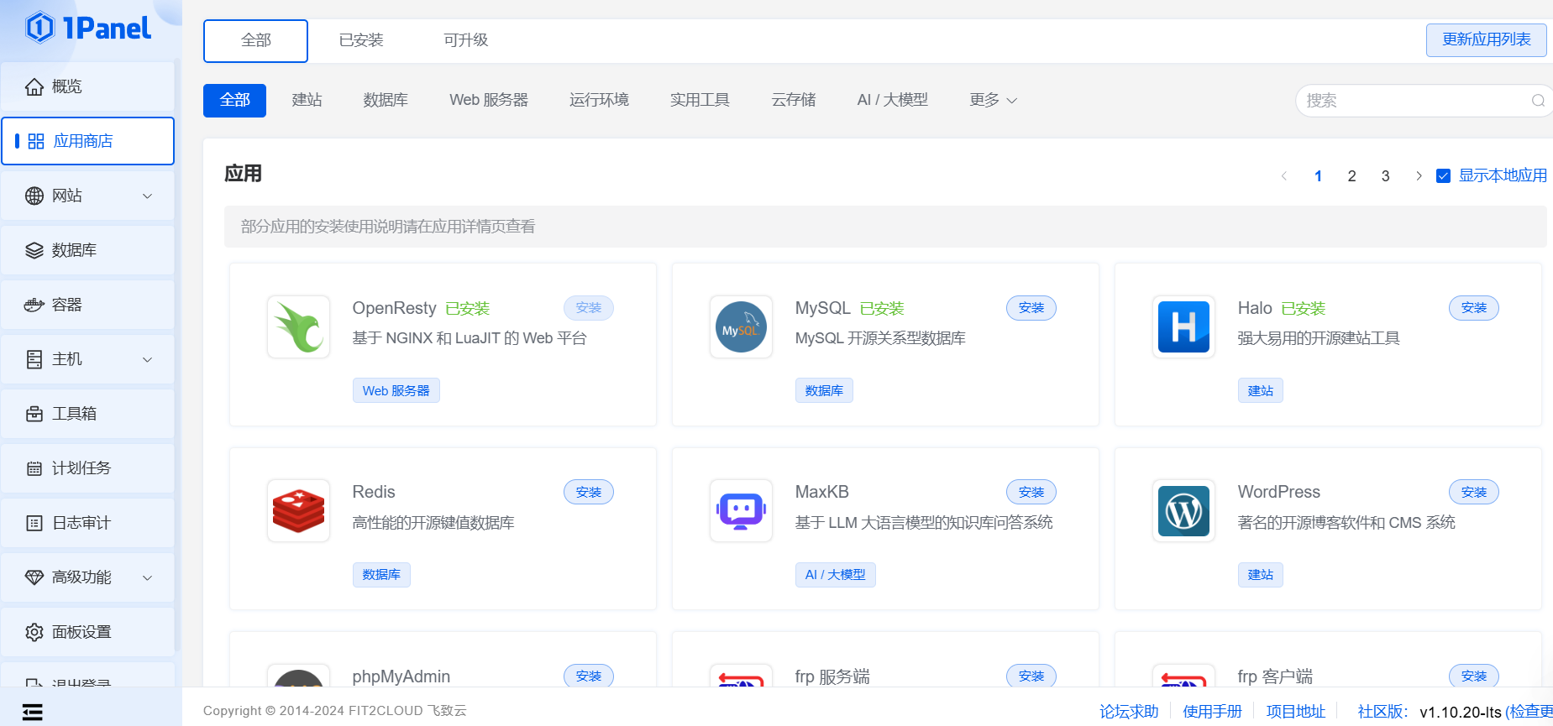
Task: Filter by 建站 category
Action: (307, 100)
